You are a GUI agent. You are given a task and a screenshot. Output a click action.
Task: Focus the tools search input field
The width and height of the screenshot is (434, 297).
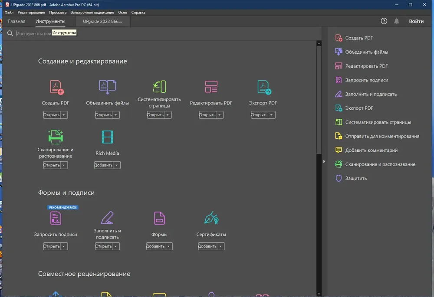(x=33, y=33)
